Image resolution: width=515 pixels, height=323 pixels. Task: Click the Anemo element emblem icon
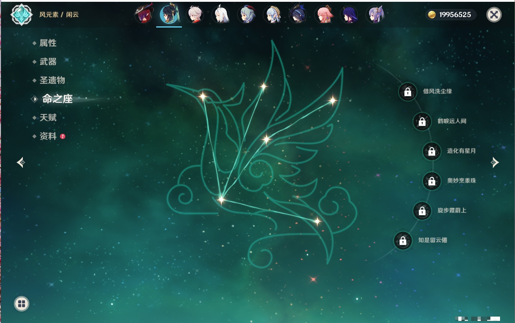(x=21, y=15)
